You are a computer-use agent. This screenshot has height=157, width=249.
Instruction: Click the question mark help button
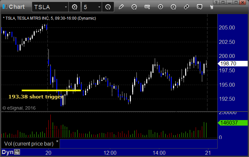tap(216, 2)
